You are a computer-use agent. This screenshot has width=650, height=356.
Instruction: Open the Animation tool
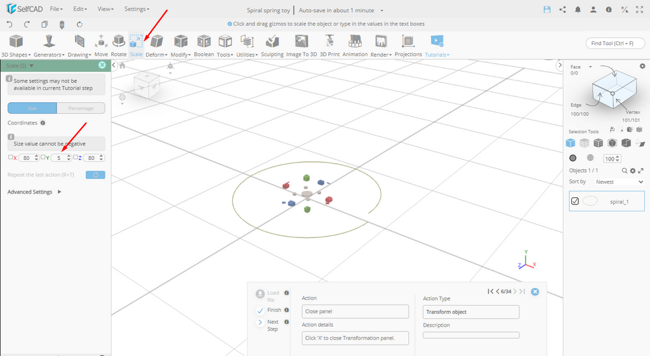click(x=355, y=46)
